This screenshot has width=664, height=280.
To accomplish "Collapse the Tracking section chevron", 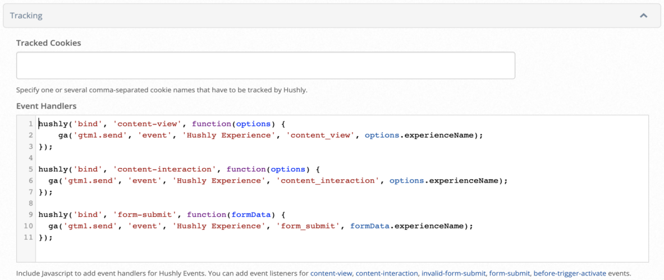I will point(643,16).
